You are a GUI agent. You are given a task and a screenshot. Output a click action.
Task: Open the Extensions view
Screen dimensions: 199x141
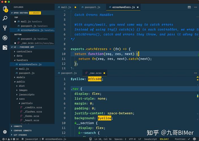click(x=5, y=48)
